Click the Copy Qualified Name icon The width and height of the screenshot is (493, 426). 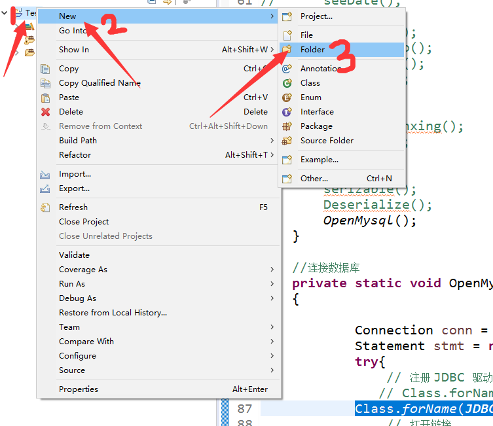tap(45, 83)
